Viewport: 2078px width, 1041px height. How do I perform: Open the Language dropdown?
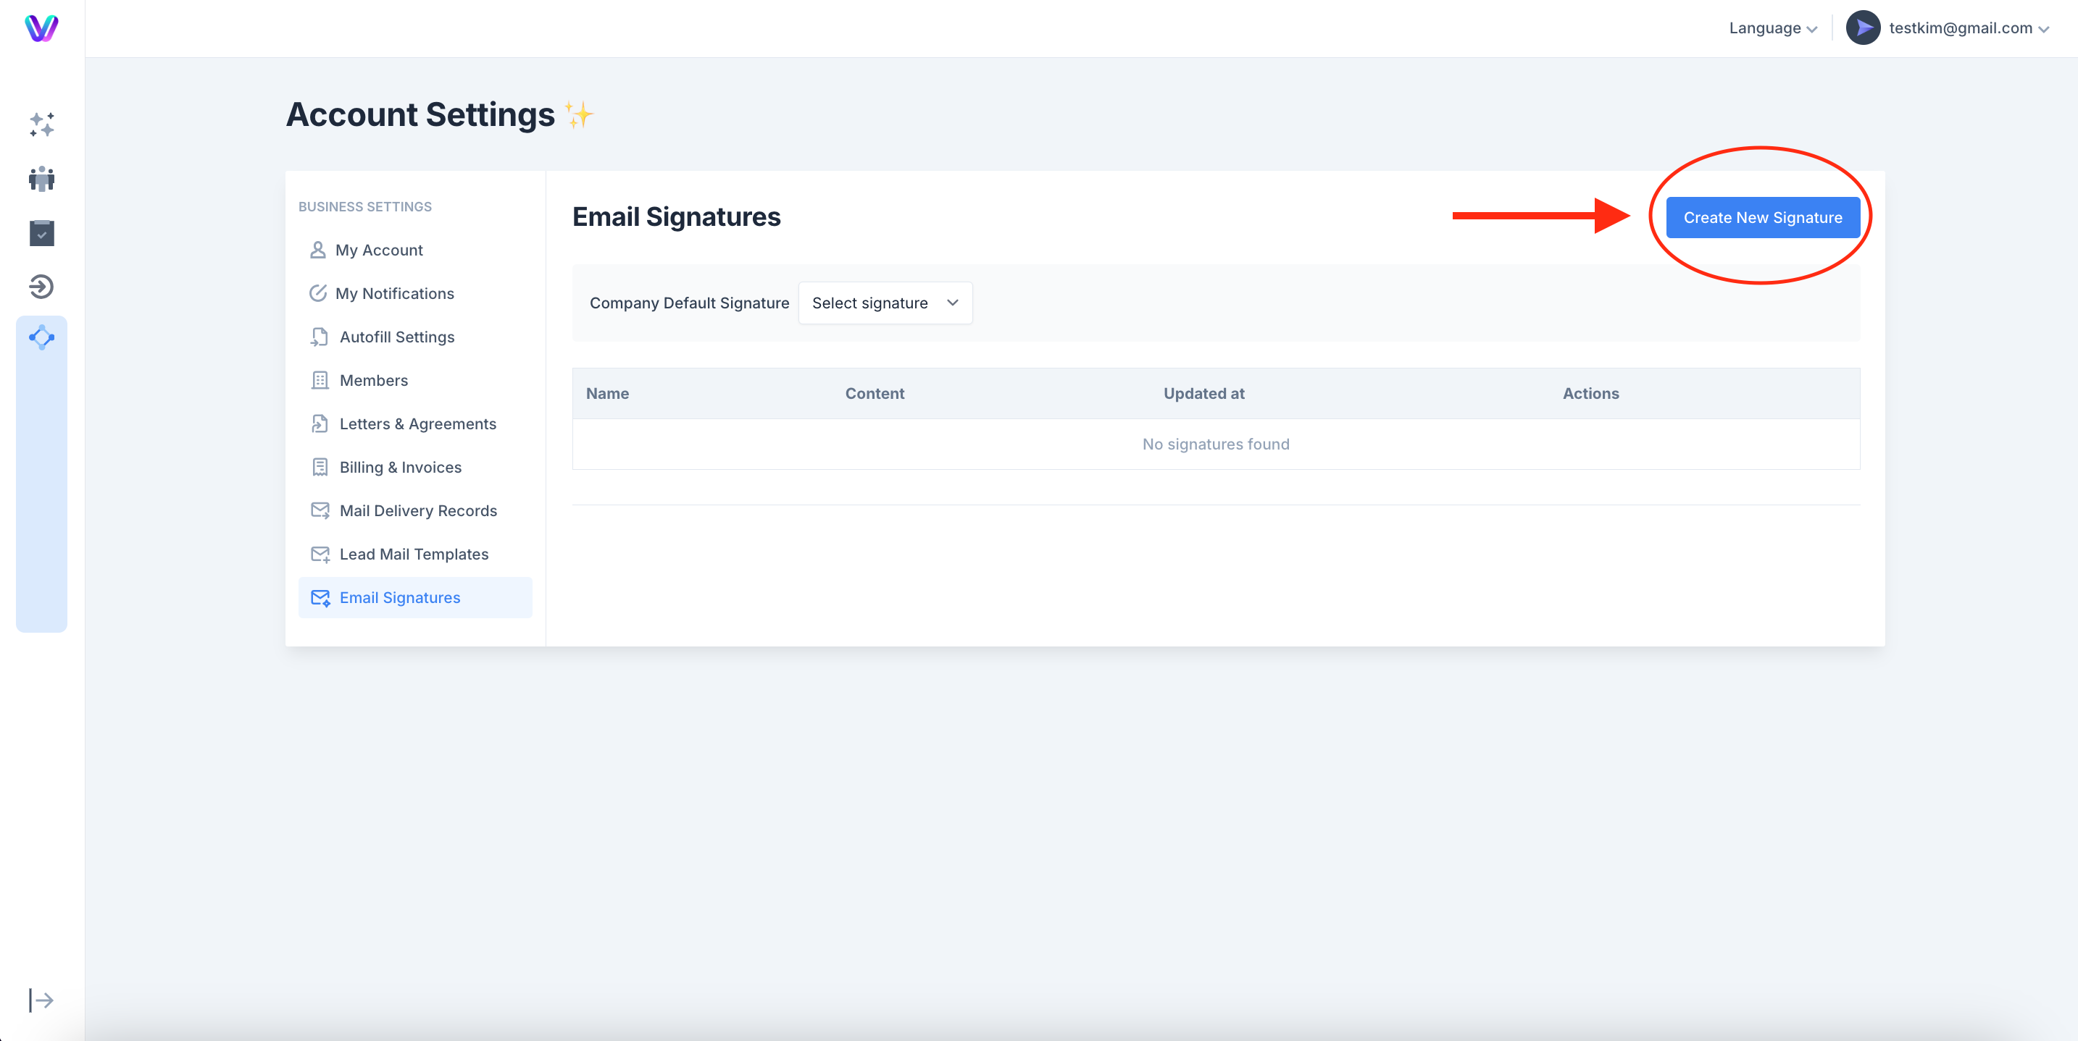[x=1772, y=28]
